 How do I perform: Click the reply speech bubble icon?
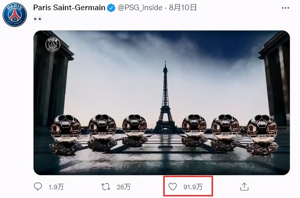pos(38,187)
